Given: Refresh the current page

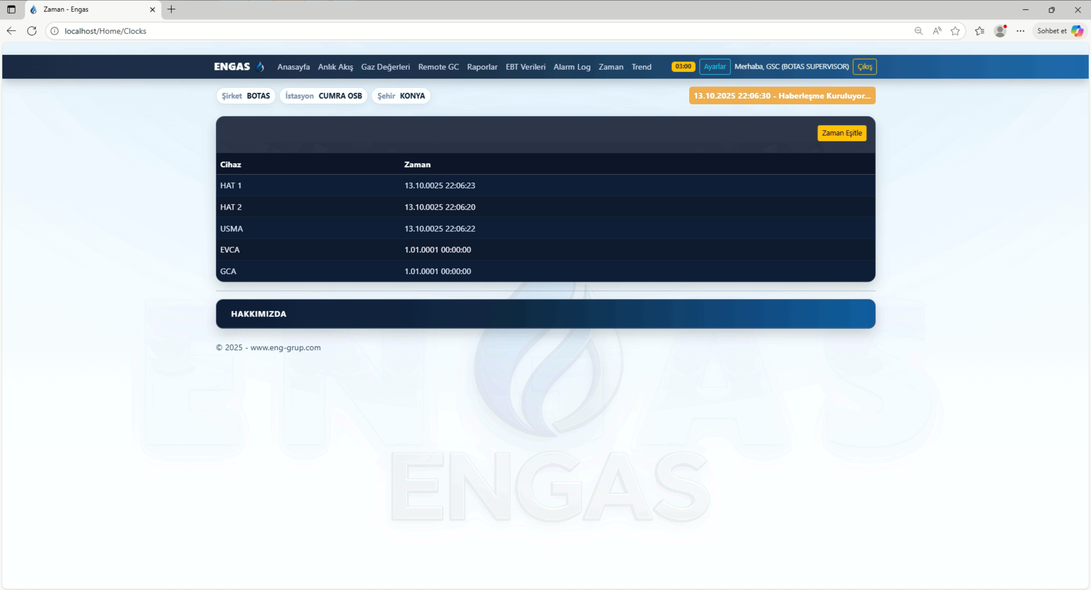Looking at the screenshot, I should tap(32, 30).
